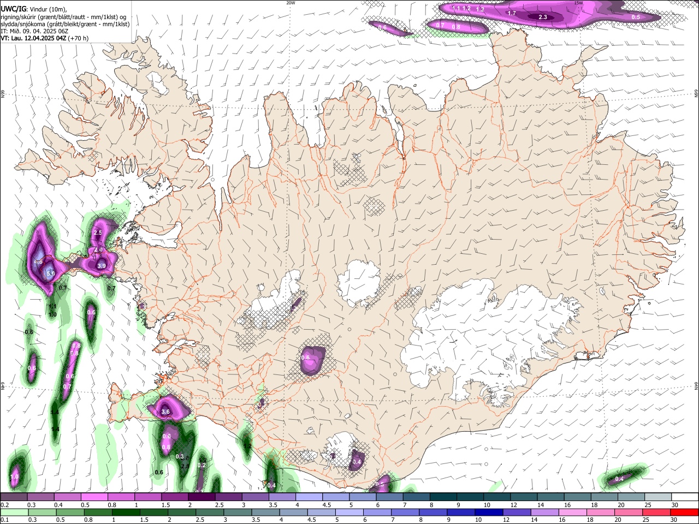Image resolution: width=699 pixels, height=524 pixels.
Task: Click the 'slydda/snjókoma' legend description line
Action: coord(65,24)
